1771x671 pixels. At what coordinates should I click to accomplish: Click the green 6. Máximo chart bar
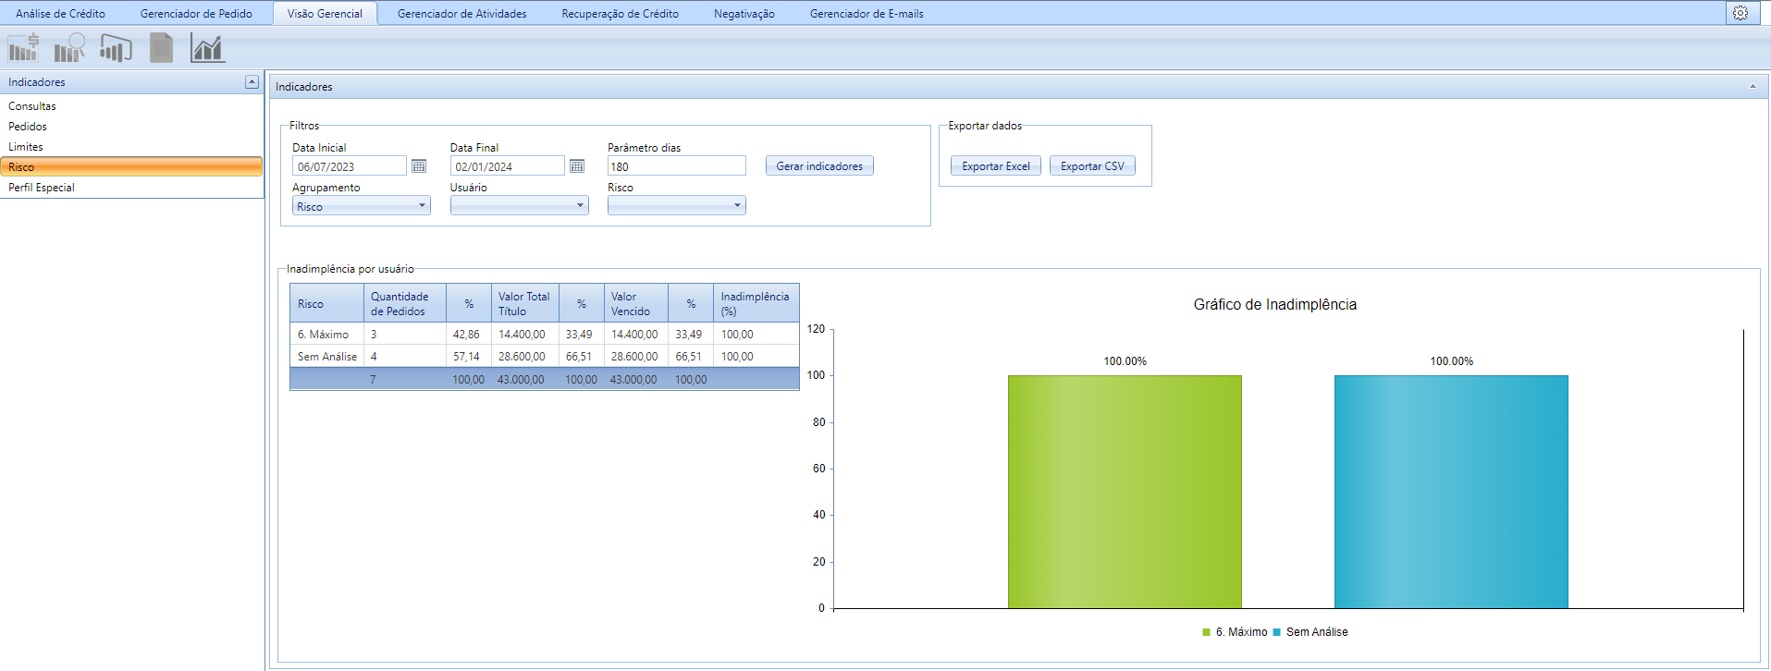[x=1125, y=492]
